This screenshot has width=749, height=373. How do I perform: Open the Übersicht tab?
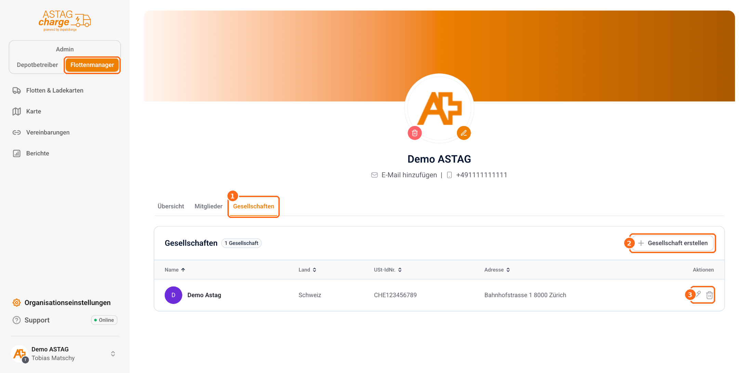click(171, 206)
